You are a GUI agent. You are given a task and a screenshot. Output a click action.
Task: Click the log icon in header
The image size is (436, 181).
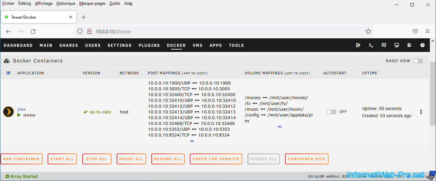(x=409, y=45)
